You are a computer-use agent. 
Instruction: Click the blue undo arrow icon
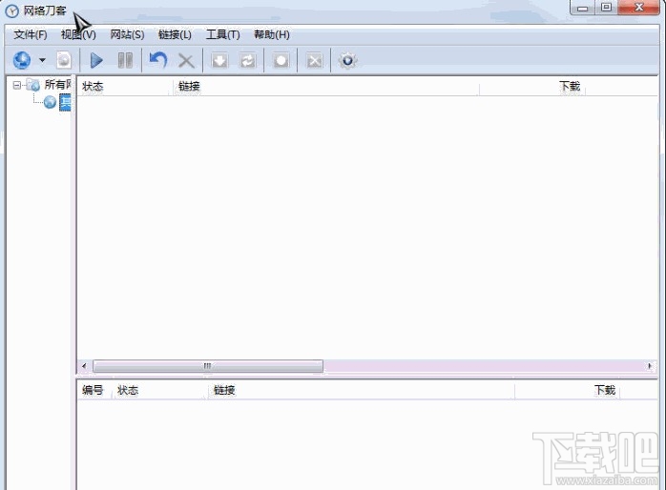158,60
